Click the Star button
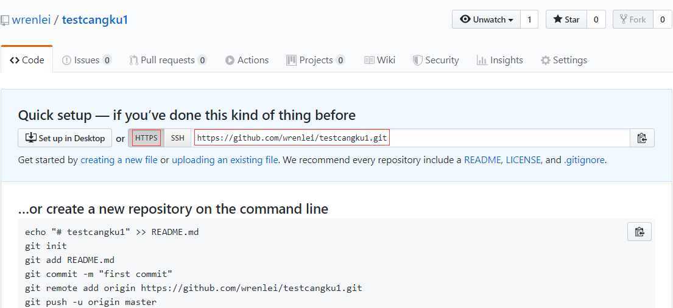673x308 pixels. pyautogui.click(x=566, y=19)
